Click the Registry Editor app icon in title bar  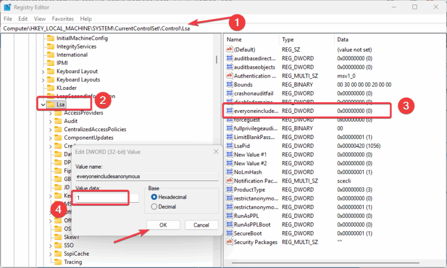pyautogui.click(x=7, y=7)
